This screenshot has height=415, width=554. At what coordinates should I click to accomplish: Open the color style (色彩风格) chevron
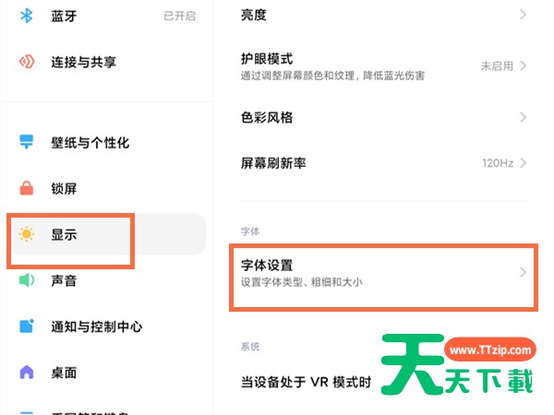(x=524, y=117)
